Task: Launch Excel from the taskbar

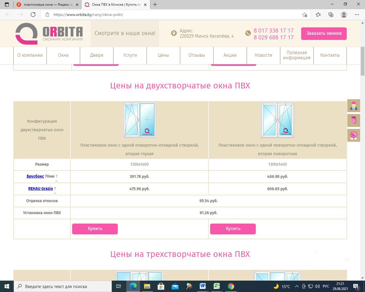Action: pyautogui.click(x=216, y=286)
